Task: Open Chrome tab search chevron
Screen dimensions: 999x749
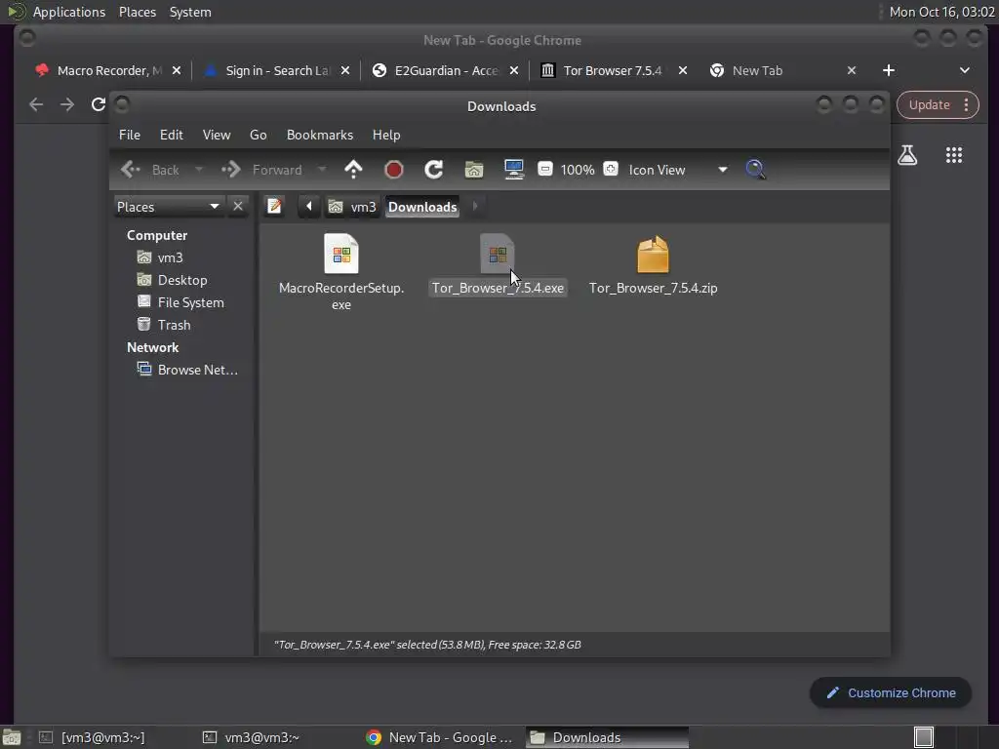Action: coord(965,70)
